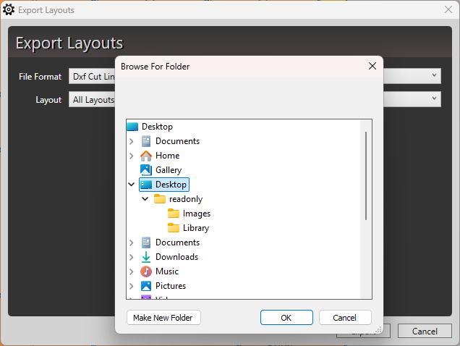Expand the Documents node below Library
Image resolution: width=460 pixels, height=346 pixels.
(132, 242)
